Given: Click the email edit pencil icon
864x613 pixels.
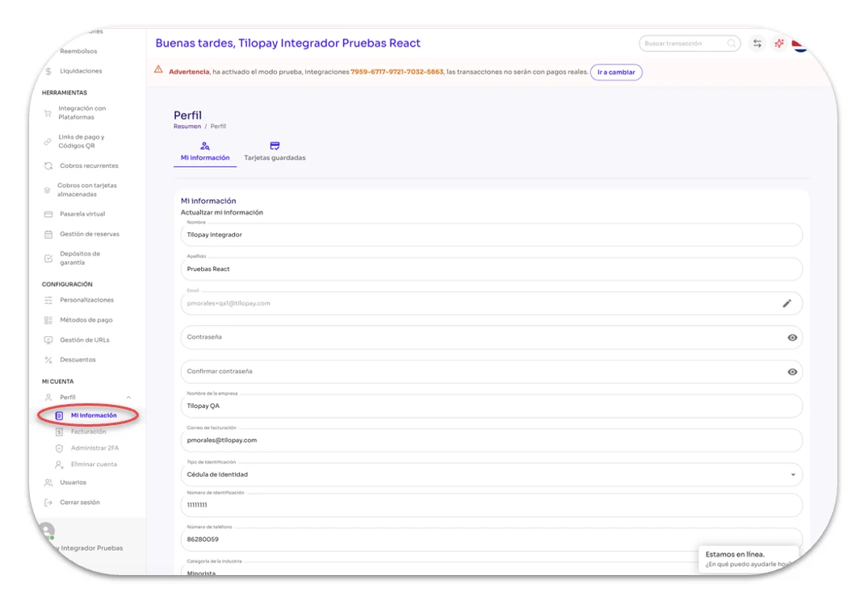Looking at the screenshot, I should [x=786, y=303].
